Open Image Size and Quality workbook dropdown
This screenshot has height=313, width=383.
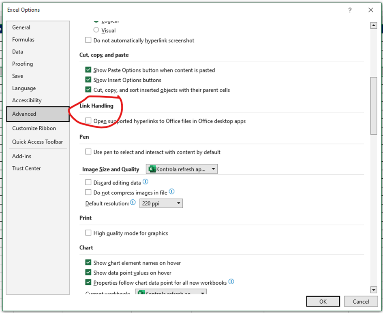point(182,169)
